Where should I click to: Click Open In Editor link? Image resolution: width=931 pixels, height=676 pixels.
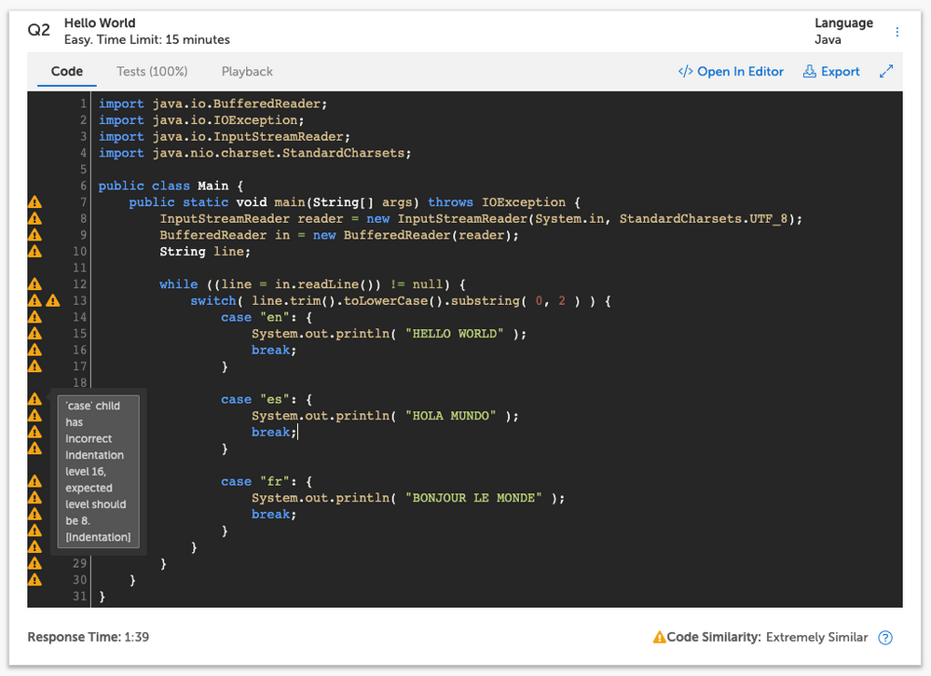click(x=731, y=72)
